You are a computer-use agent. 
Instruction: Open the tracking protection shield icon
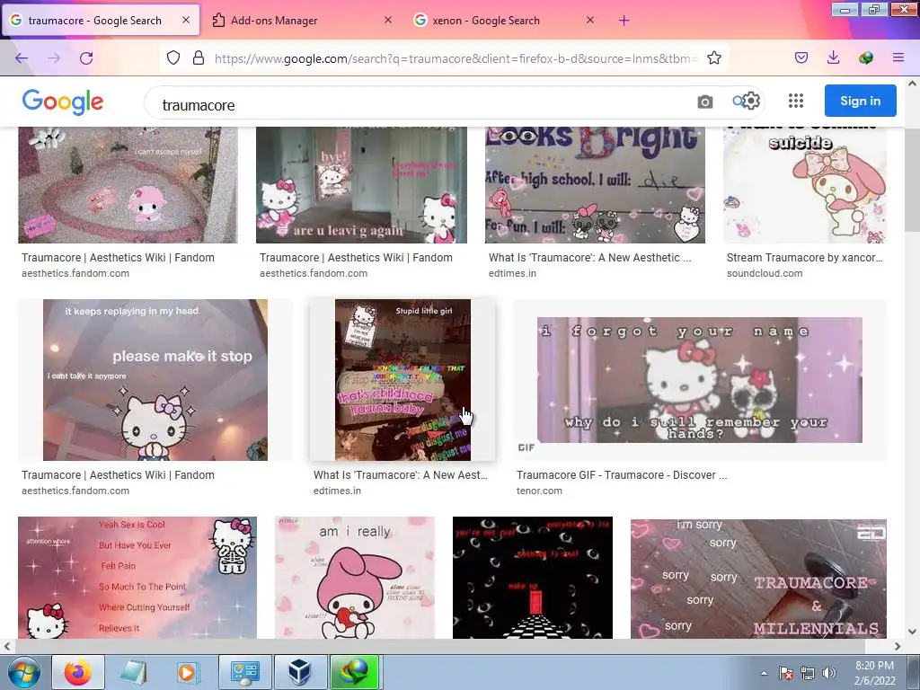click(173, 57)
